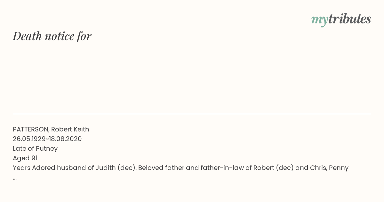Click the death date 18.08.2020
The height and width of the screenshot is (202, 384).
pos(65,139)
